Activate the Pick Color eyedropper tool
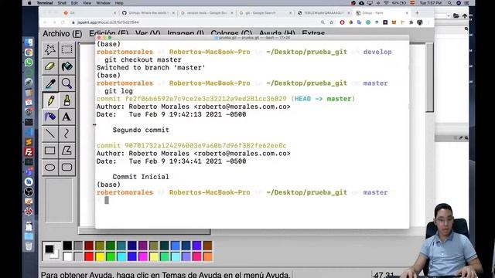The height and width of the screenshot is (278, 495). (x=49, y=83)
